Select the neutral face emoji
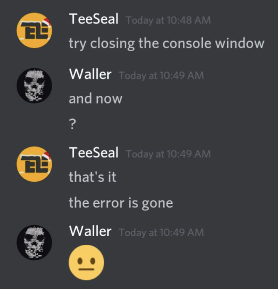The image size is (278, 289). pyautogui.click(x=86, y=262)
